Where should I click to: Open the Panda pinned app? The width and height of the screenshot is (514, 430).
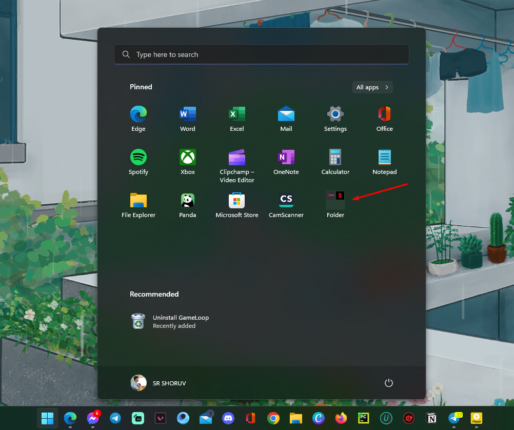[188, 200]
